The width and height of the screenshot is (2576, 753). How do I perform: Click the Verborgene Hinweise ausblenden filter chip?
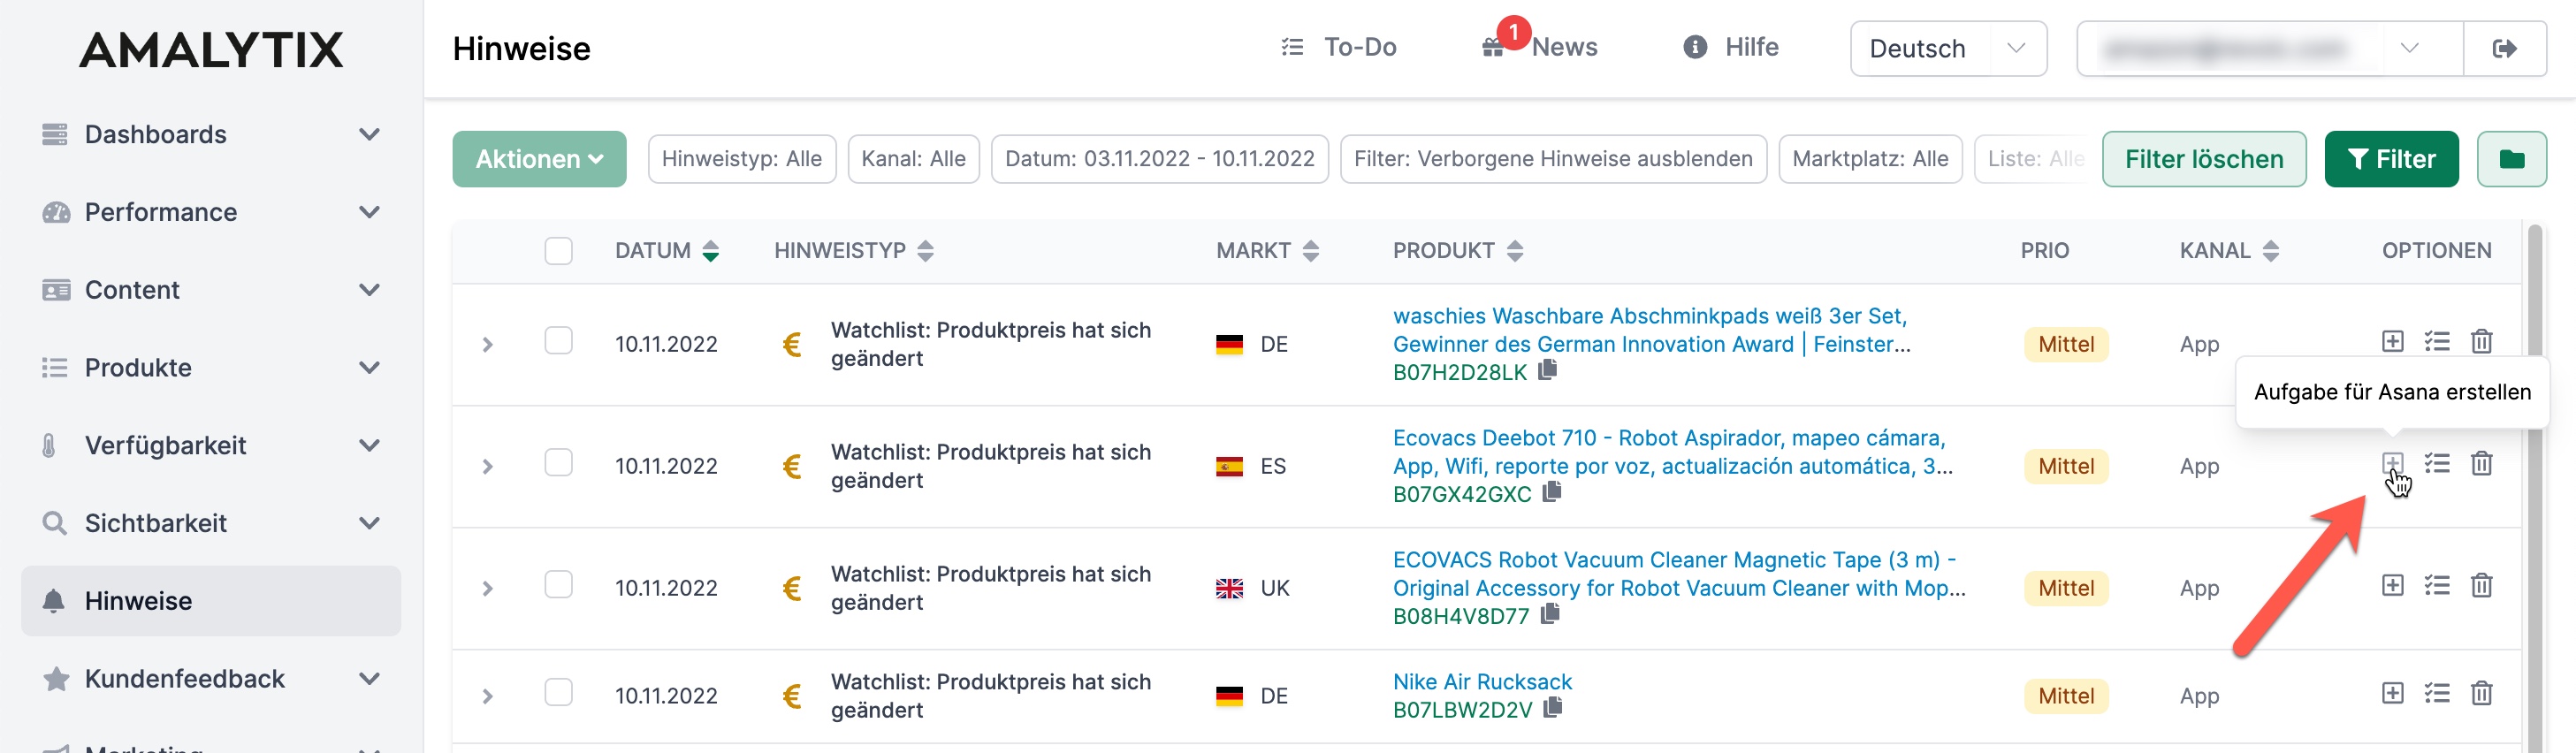pyautogui.click(x=1553, y=159)
